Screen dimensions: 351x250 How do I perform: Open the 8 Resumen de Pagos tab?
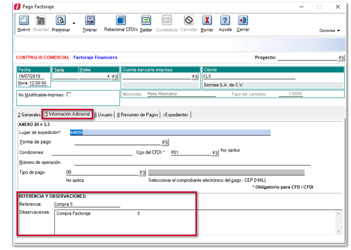pos(138,115)
